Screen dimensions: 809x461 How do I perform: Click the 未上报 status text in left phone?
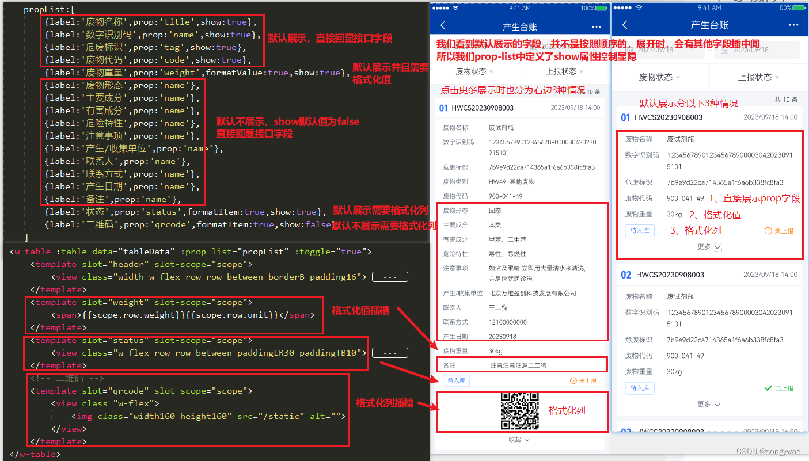click(587, 380)
